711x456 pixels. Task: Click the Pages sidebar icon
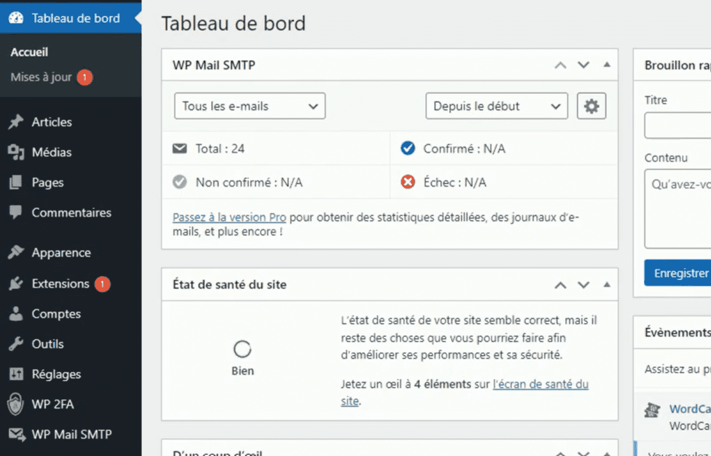pyautogui.click(x=16, y=183)
